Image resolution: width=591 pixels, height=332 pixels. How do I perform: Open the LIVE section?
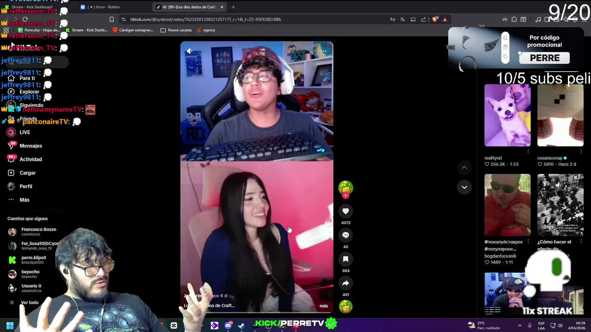coord(25,132)
